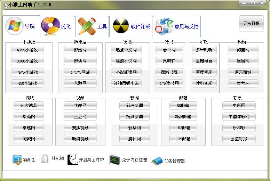Click 新浪视频 button
The image size is (270, 181).
(80, 139)
